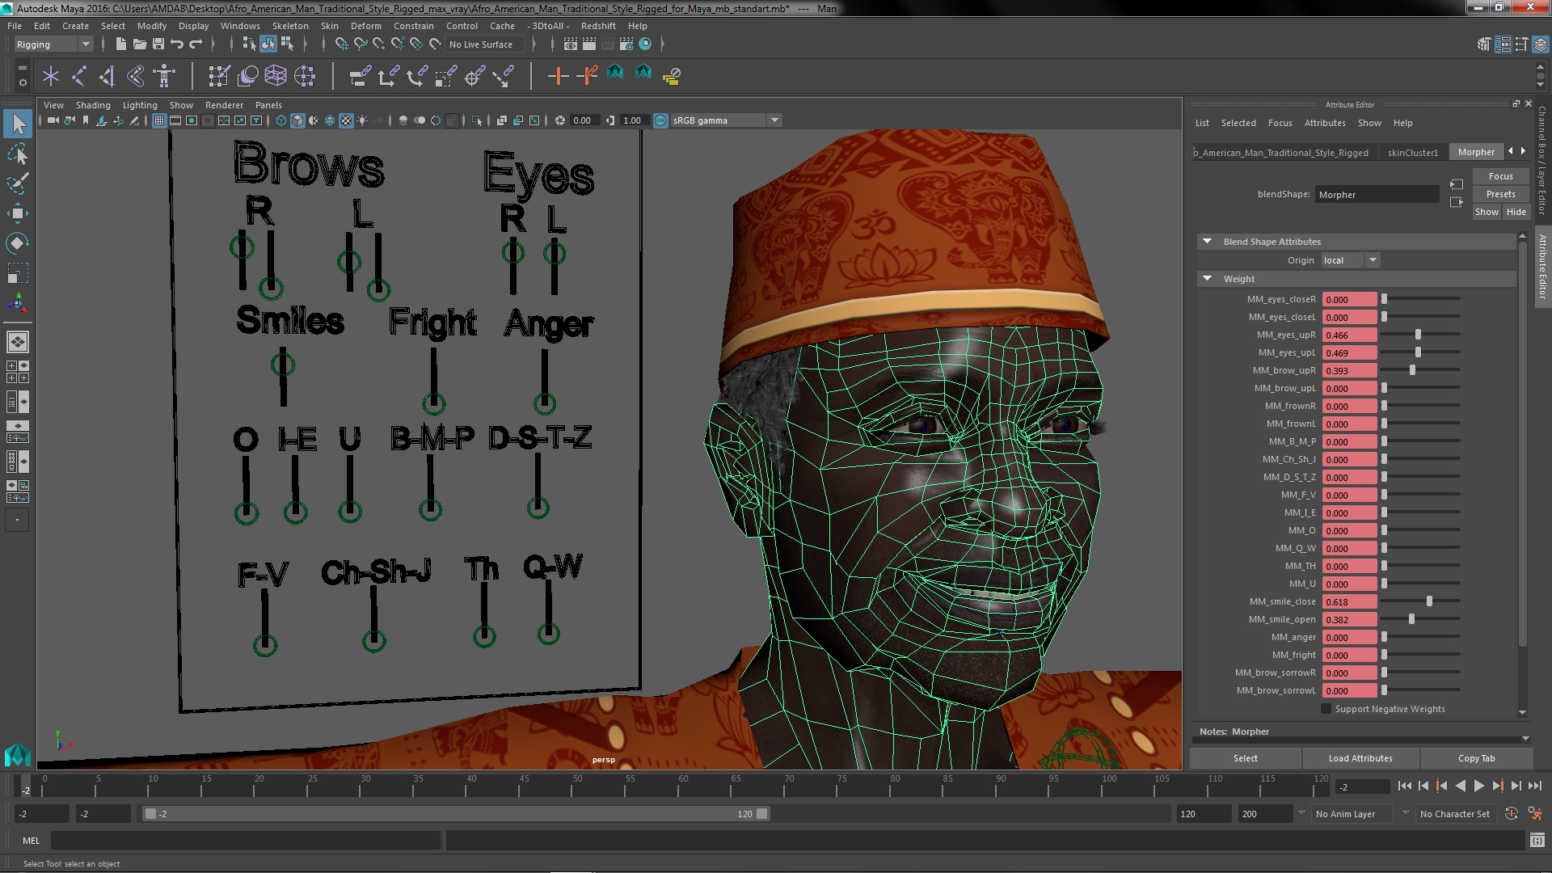The image size is (1552, 873).
Task: Toggle the viewport grid display icon
Action: [159, 120]
